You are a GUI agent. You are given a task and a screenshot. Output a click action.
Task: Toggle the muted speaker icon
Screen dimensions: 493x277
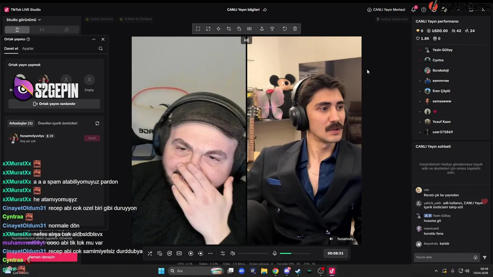coord(233,253)
